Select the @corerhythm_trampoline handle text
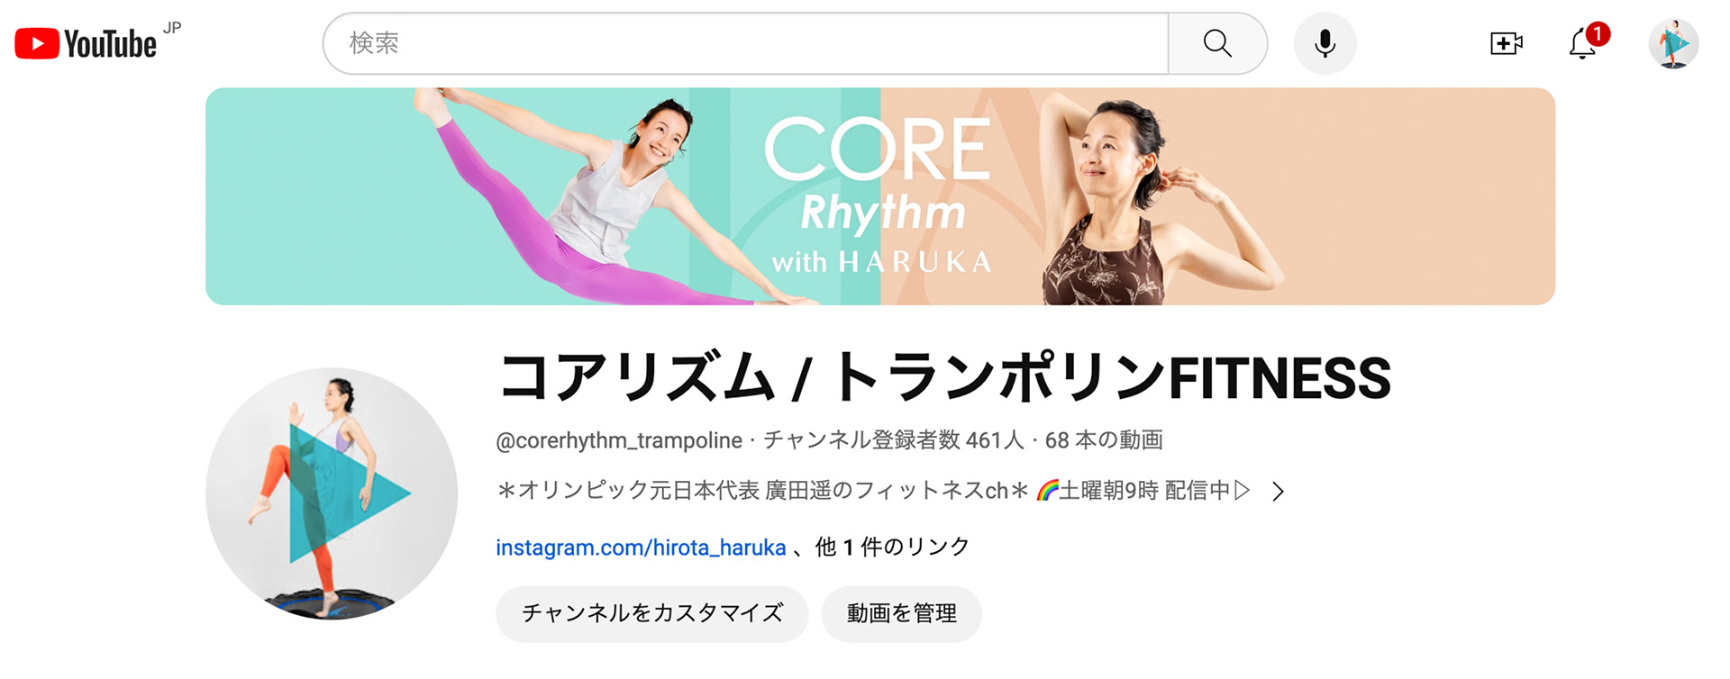 coord(619,440)
